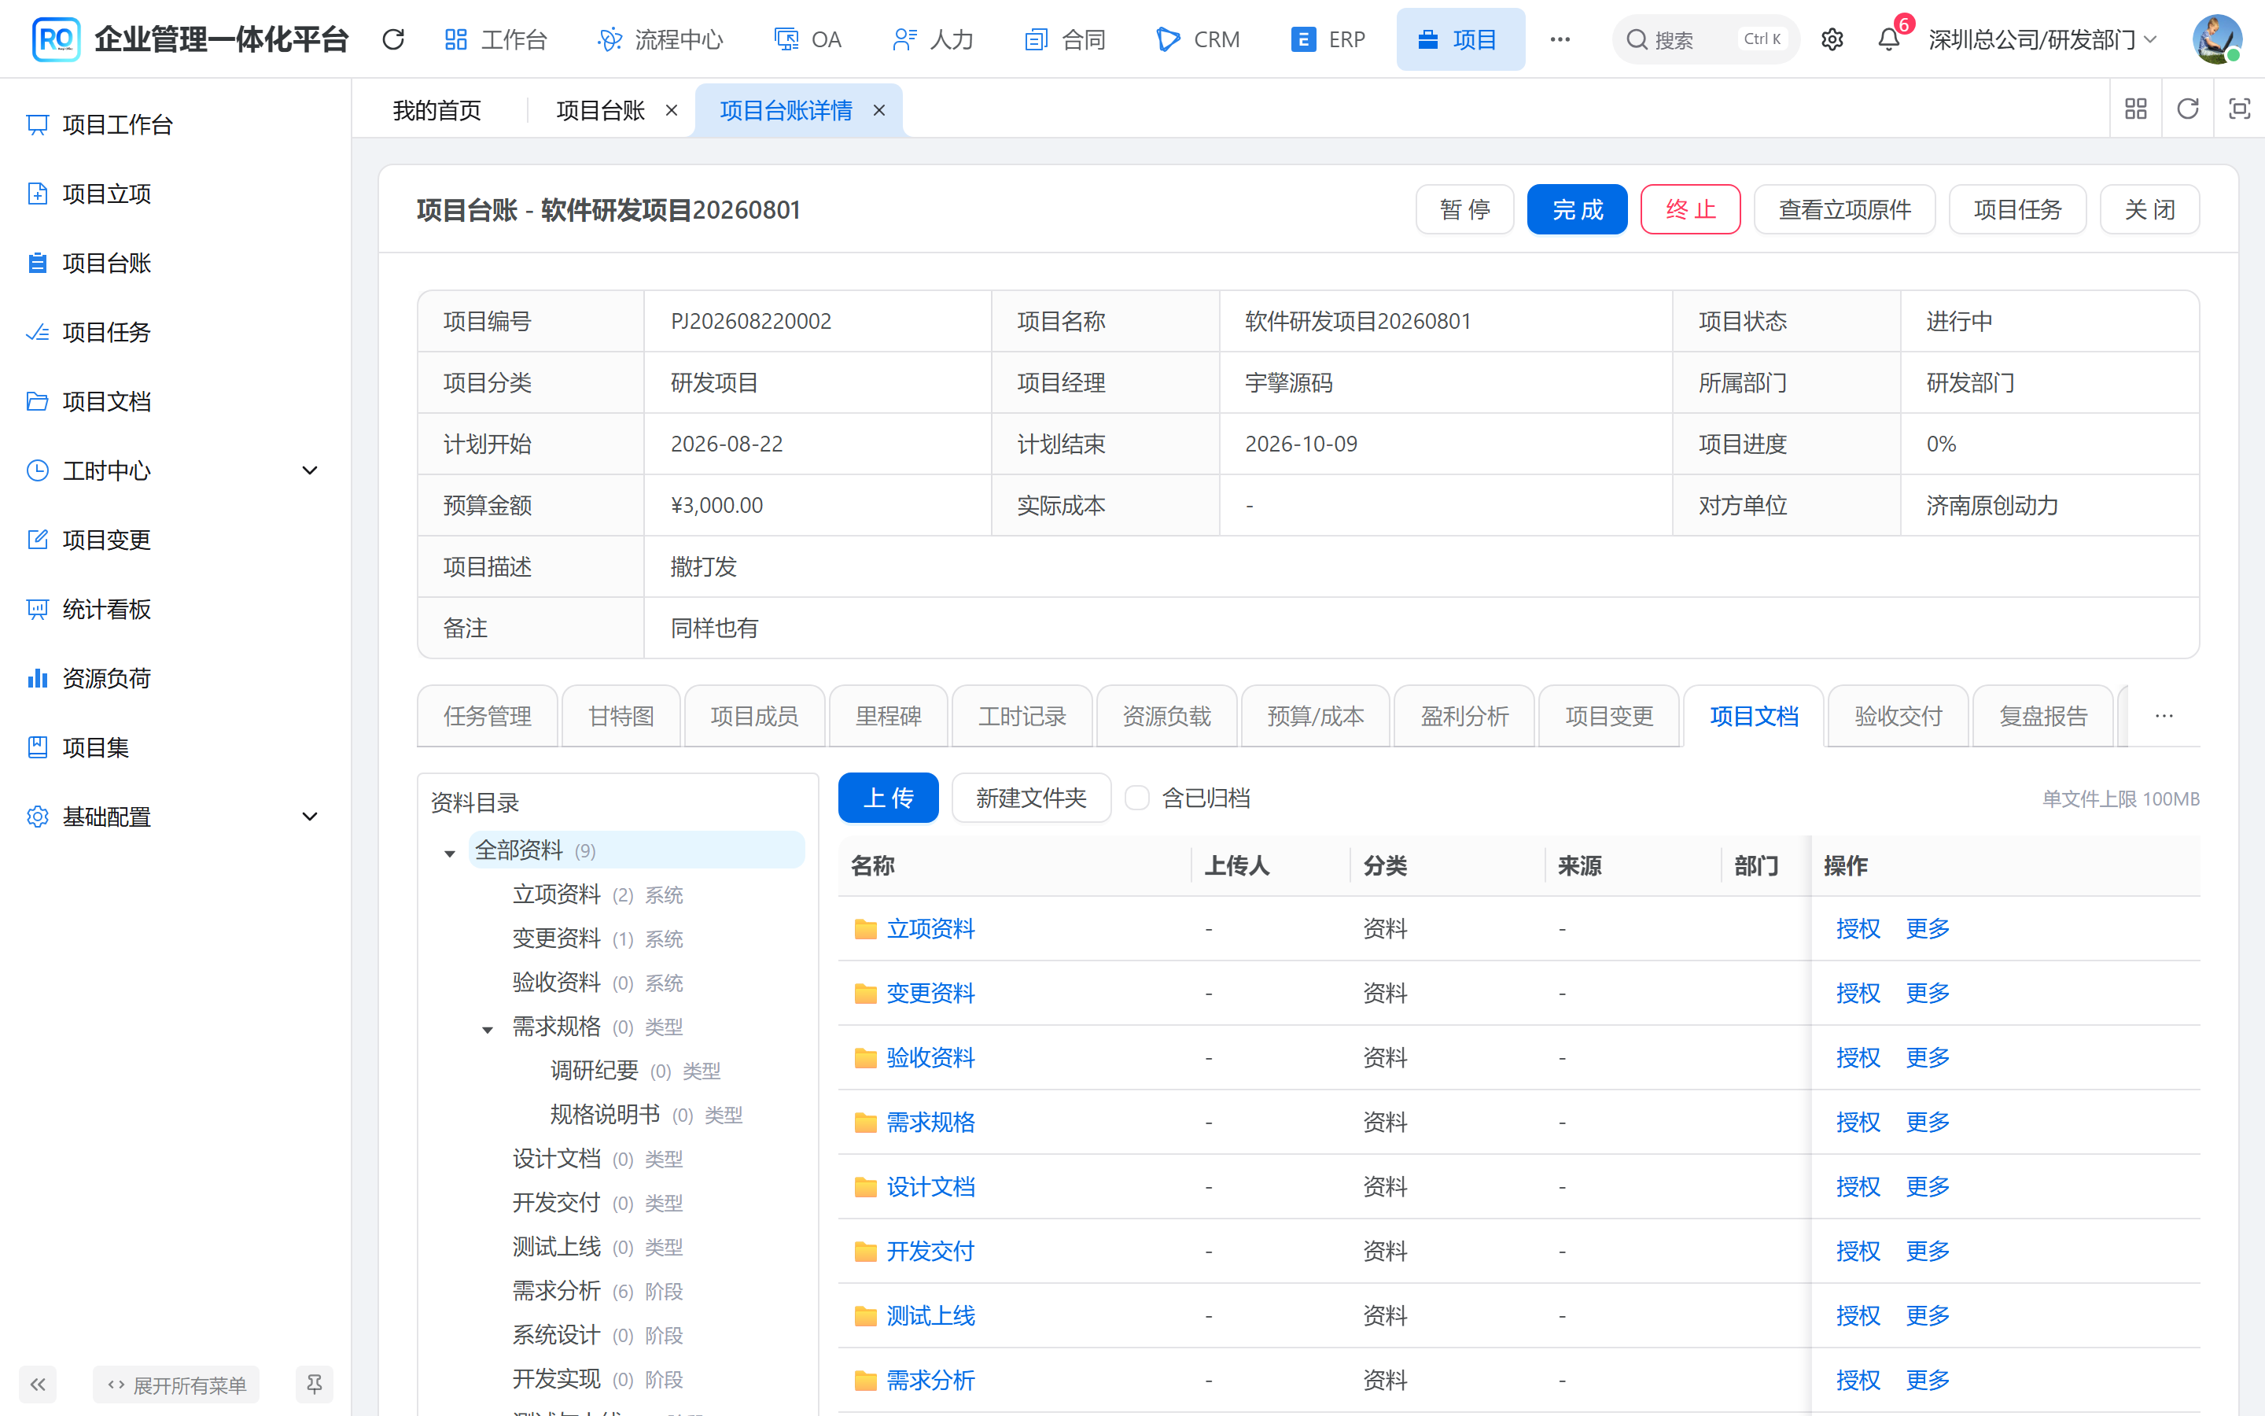Click the 立项资料 folder icon in the table
The image size is (2265, 1416).
point(866,929)
